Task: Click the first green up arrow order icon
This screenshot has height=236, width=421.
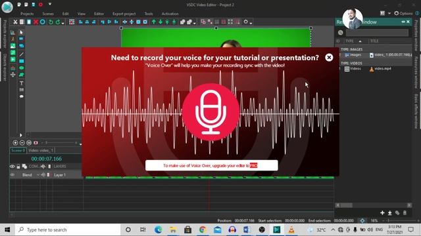Action: (153, 22)
